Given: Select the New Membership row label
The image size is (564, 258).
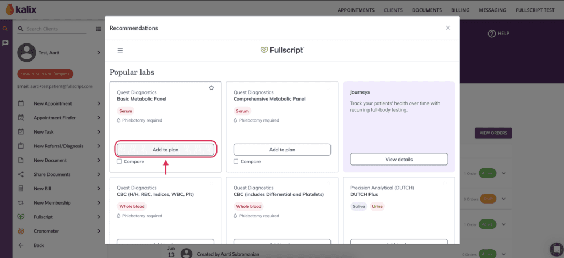Looking at the screenshot, I should click(x=52, y=202).
